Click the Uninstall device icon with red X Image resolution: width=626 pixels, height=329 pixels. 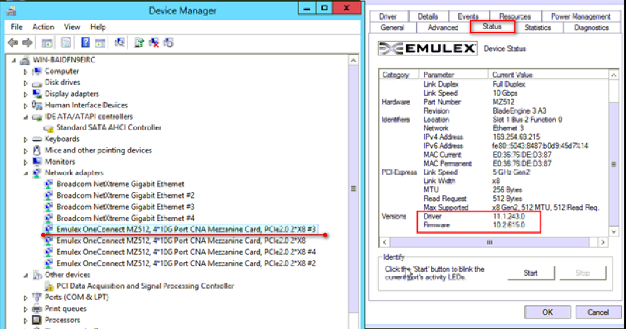pos(153,42)
